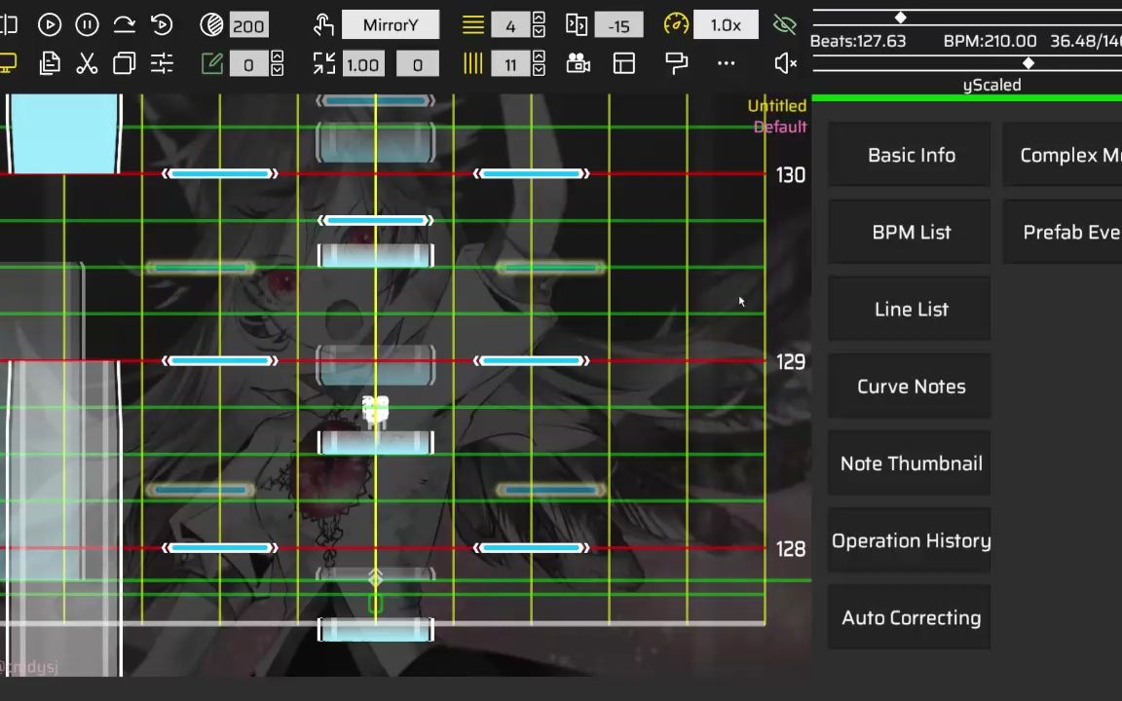Click the offset field showing -15

619,25
